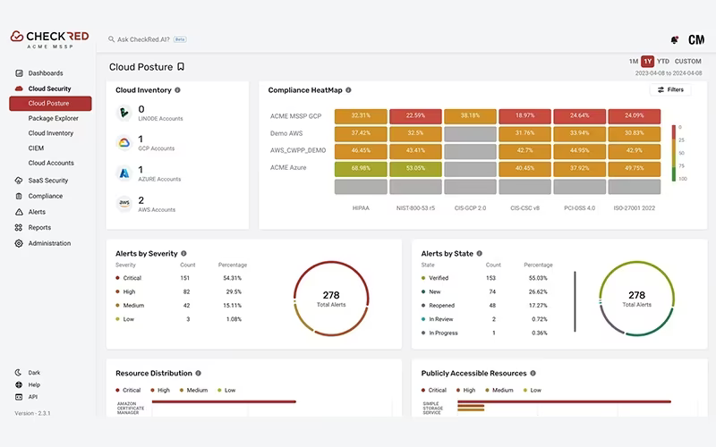Click the Reports grid icon
716x447 pixels.
pyautogui.click(x=19, y=228)
